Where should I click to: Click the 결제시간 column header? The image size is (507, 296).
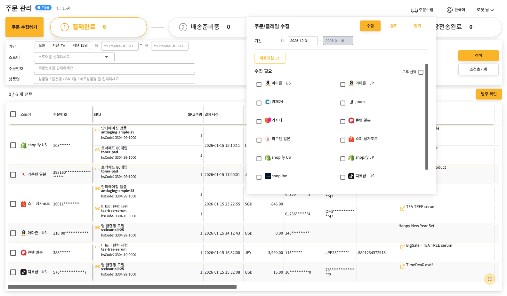[212, 115]
